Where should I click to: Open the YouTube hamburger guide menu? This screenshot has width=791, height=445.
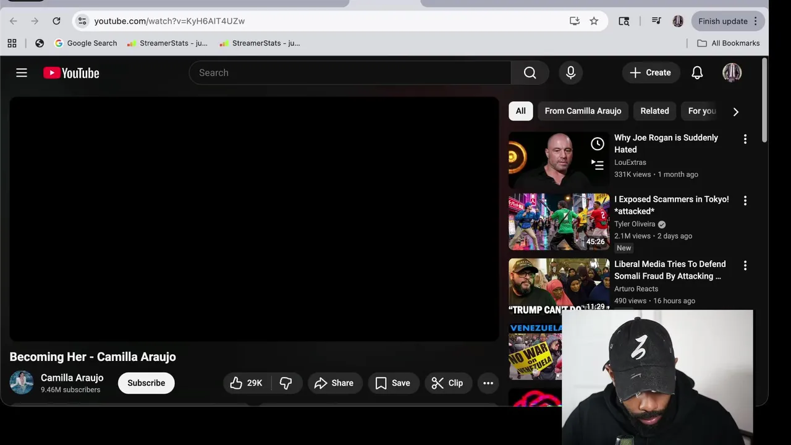pyautogui.click(x=22, y=73)
